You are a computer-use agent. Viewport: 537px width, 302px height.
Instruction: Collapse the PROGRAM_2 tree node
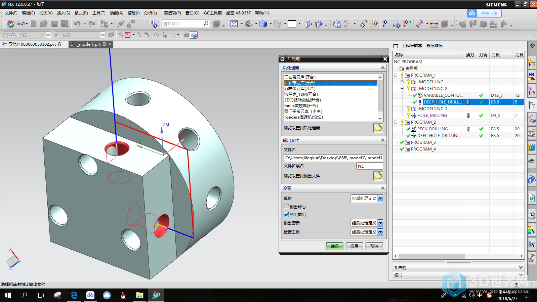pyautogui.click(x=396, y=122)
